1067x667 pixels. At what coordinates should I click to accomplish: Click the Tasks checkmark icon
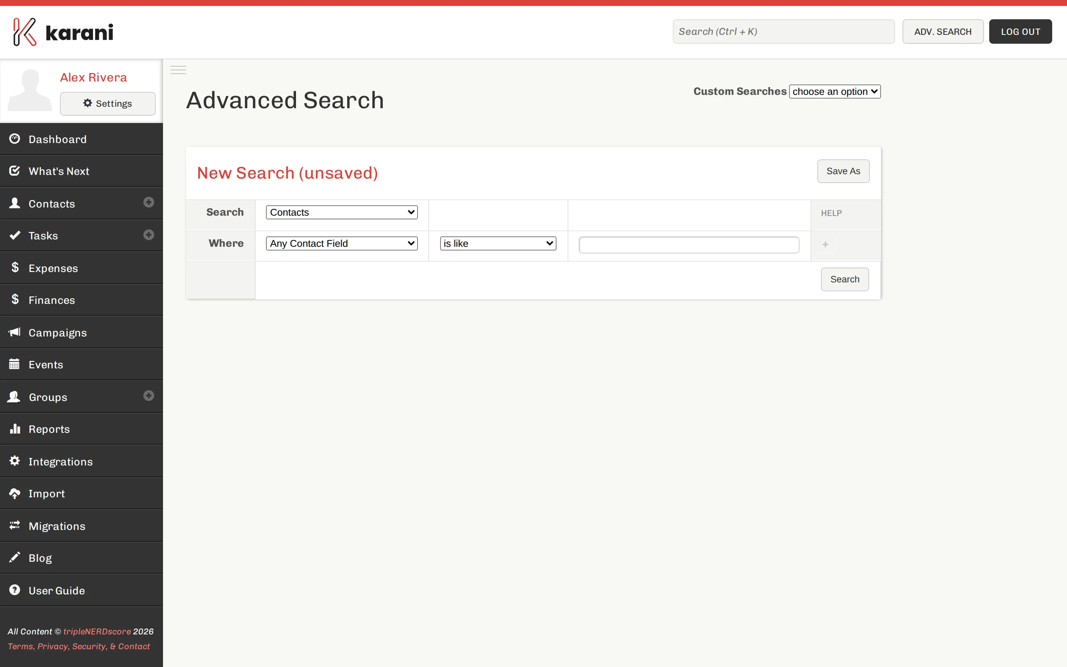[14, 235]
